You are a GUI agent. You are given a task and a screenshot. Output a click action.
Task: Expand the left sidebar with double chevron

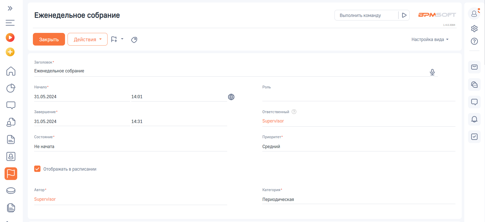pos(10,9)
